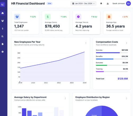133x116 pixels.
Task: Click the Bonuses progress bar
Action: point(112,65)
